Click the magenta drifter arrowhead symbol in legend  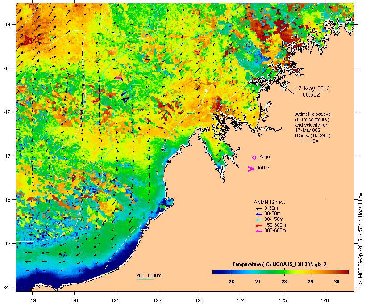tap(251, 169)
